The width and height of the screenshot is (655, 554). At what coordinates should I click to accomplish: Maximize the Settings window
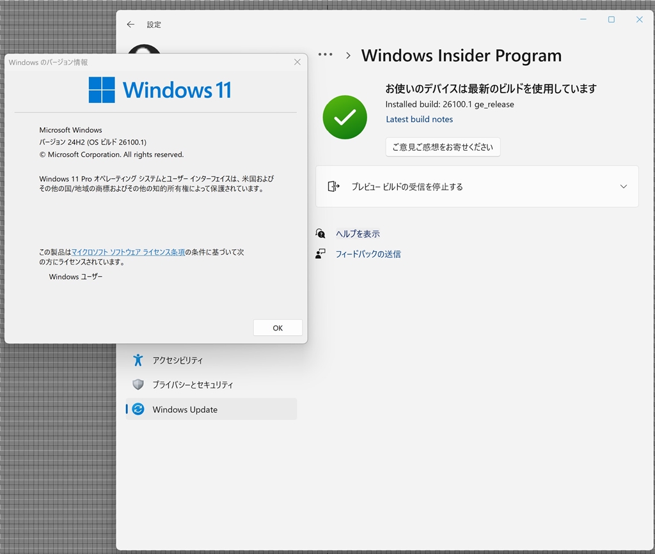coord(611,19)
